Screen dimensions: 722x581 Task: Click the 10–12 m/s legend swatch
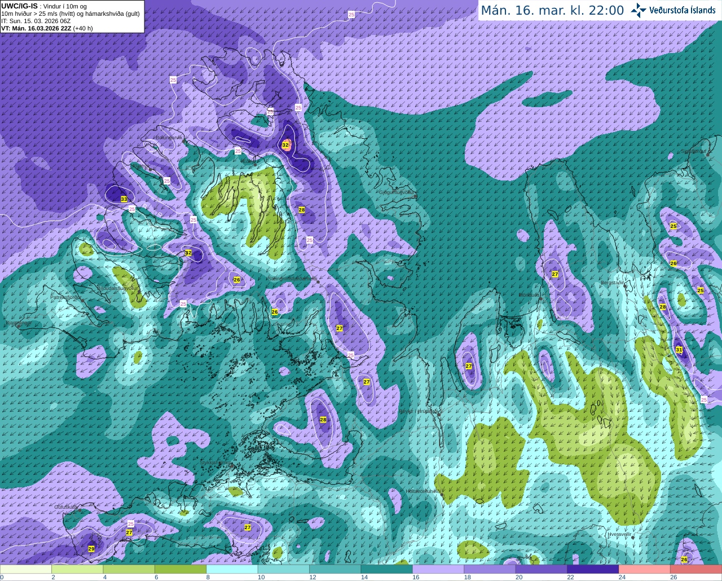(284, 569)
